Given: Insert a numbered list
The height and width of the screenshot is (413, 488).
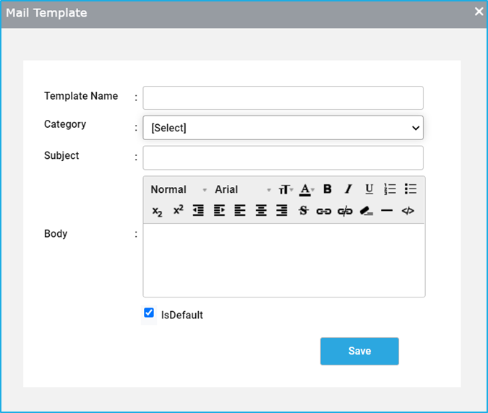Looking at the screenshot, I should click(x=390, y=189).
